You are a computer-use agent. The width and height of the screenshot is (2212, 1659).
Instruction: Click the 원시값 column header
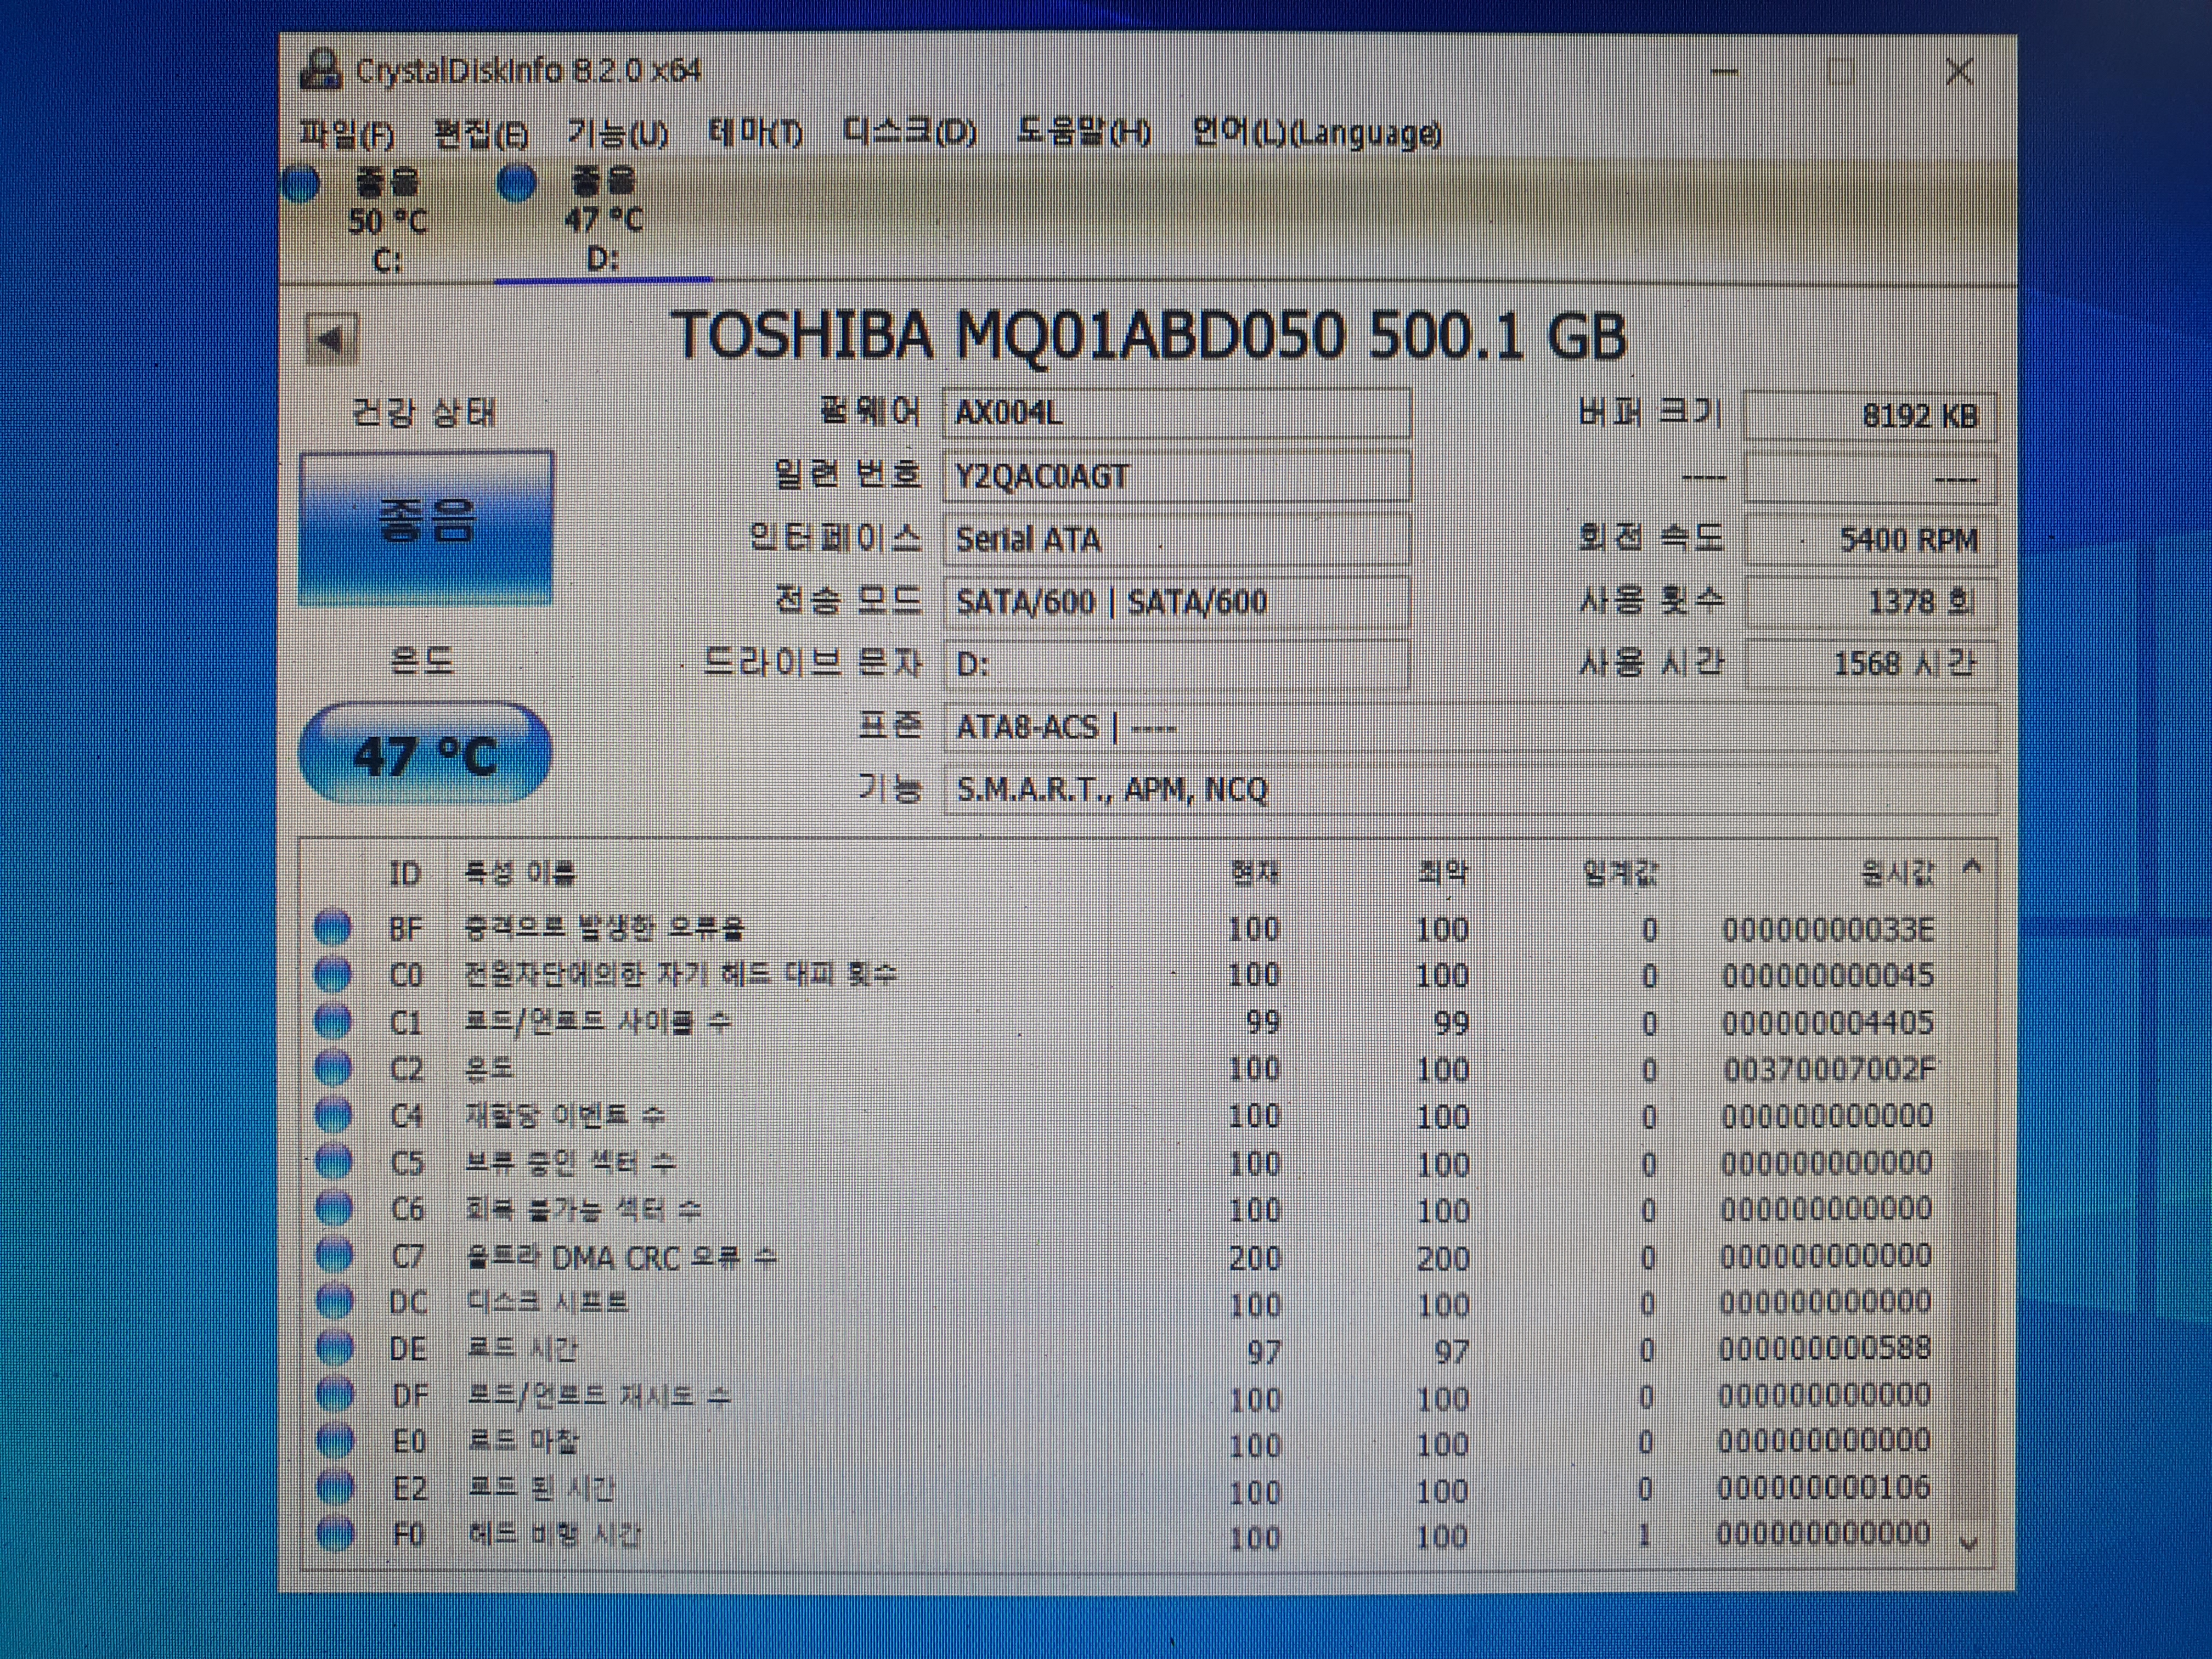pyautogui.click(x=1898, y=874)
